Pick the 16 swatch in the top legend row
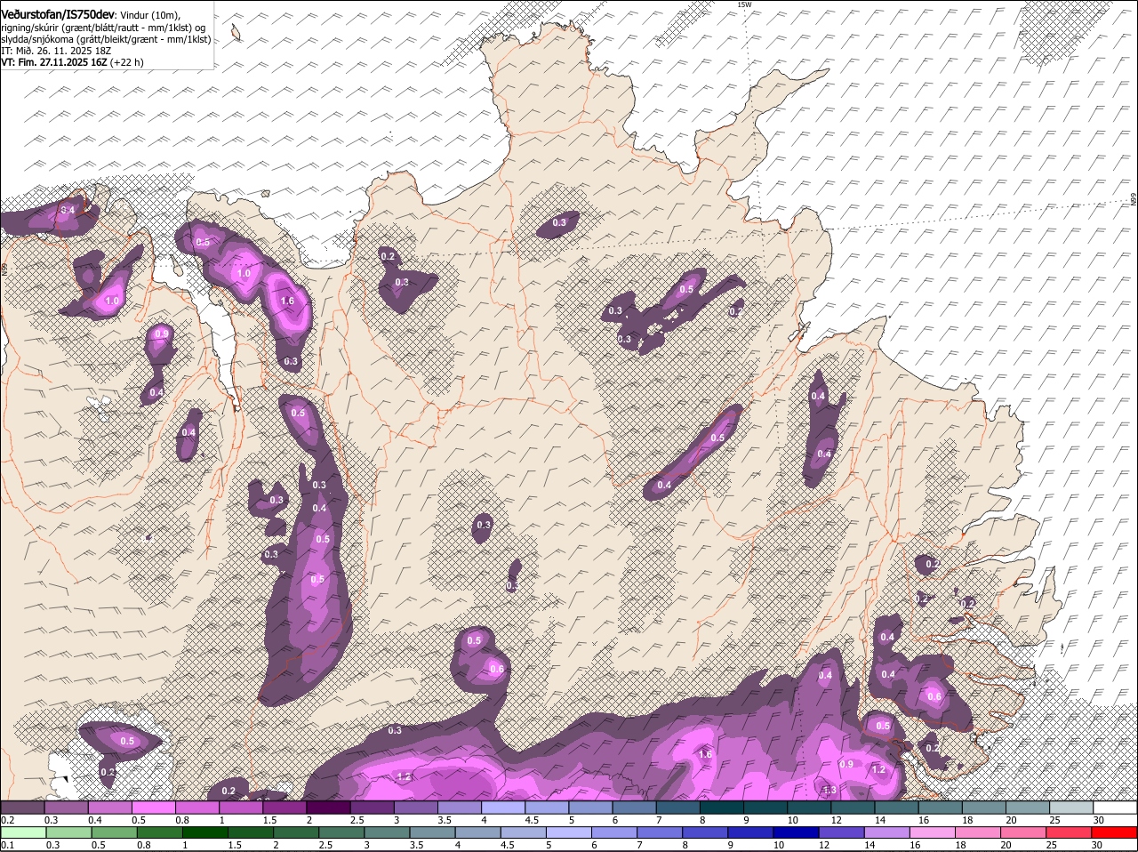The width and height of the screenshot is (1138, 852). point(939,808)
